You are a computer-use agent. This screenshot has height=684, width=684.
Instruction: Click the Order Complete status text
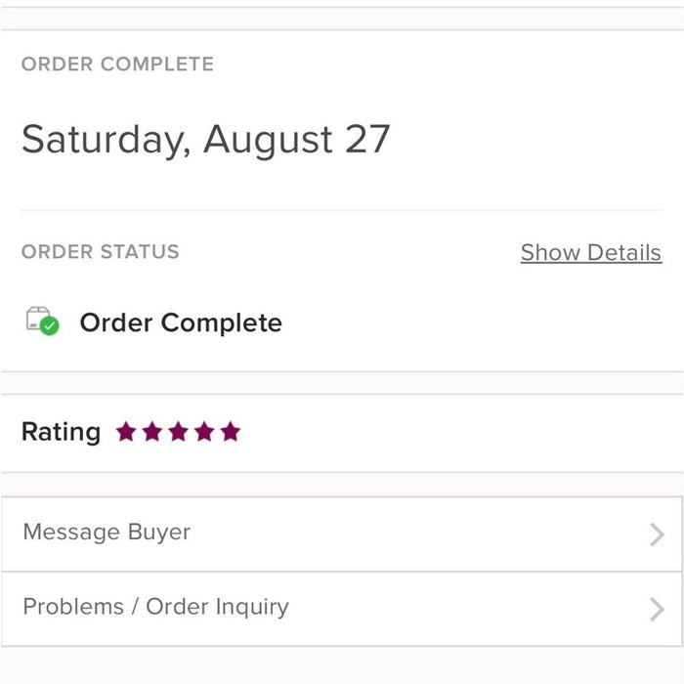(x=181, y=323)
